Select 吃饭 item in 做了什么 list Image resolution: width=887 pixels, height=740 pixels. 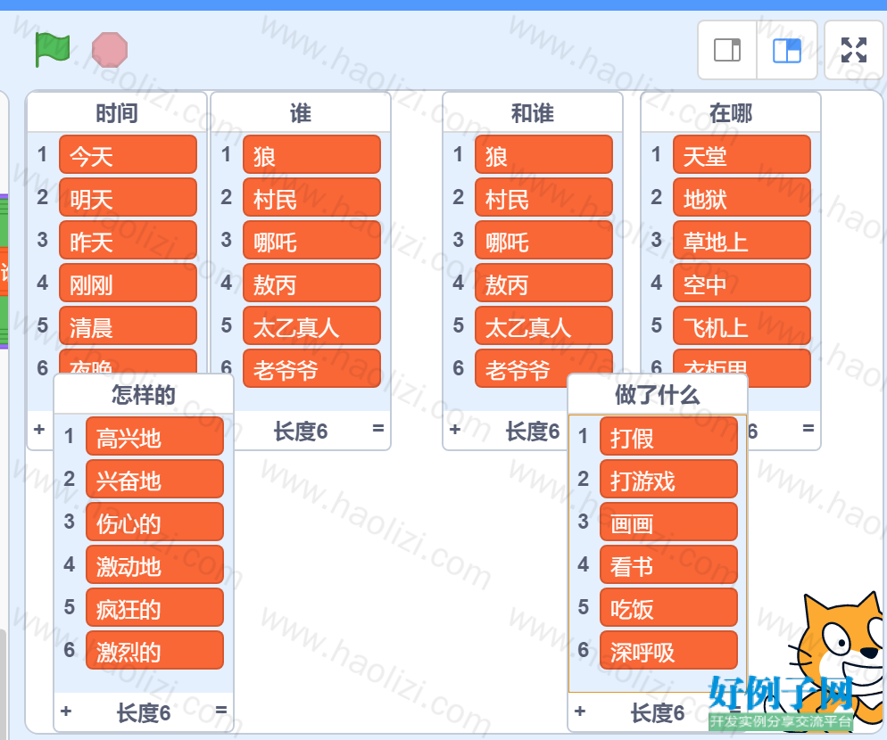[x=668, y=608]
